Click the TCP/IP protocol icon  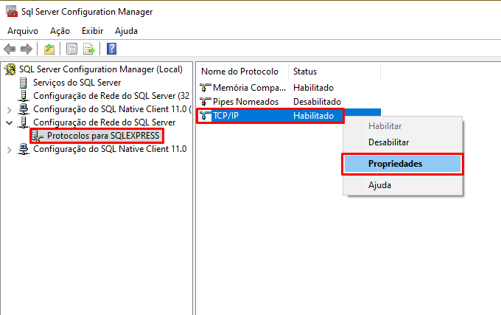point(205,116)
